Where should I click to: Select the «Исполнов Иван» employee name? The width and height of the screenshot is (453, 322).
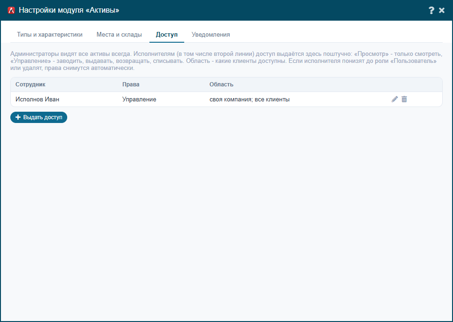pyautogui.click(x=37, y=100)
